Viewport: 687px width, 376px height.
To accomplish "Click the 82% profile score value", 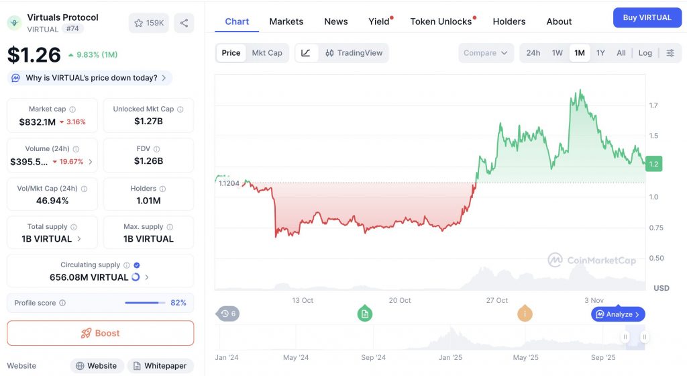I will tap(178, 303).
